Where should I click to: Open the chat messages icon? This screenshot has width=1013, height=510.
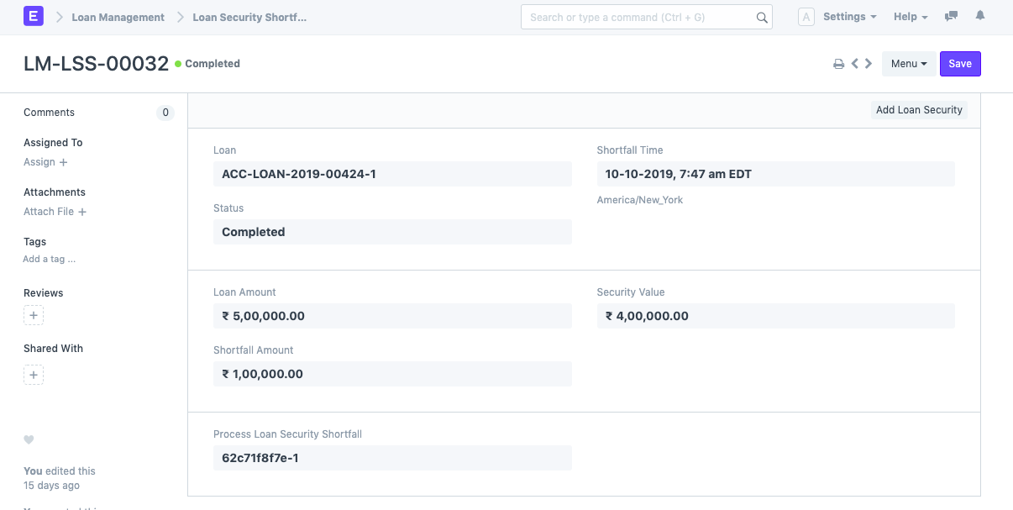[951, 16]
